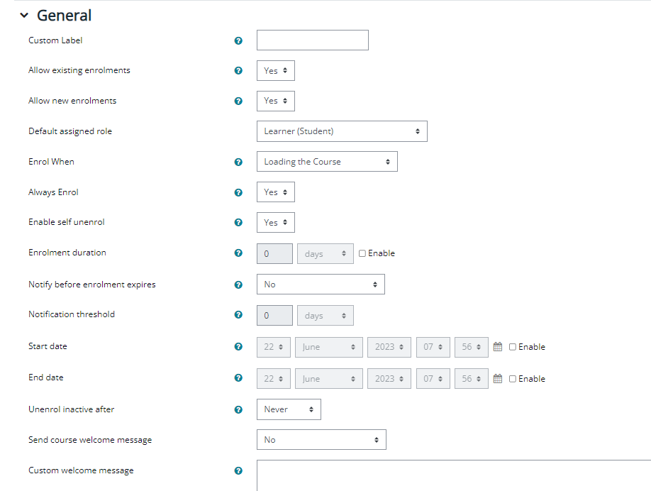Image resolution: width=651 pixels, height=491 pixels.
Task: Collapse the General section
Action: 24,16
